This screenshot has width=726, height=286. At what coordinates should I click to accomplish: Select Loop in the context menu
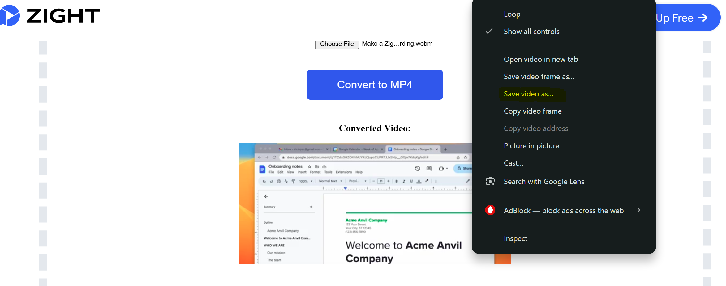click(x=564, y=14)
